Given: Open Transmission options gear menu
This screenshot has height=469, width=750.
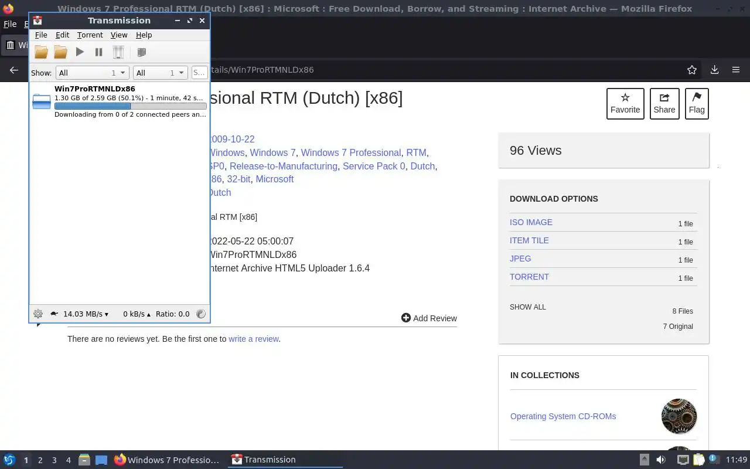Looking at the screenshot, I should [x=38, y=314].
